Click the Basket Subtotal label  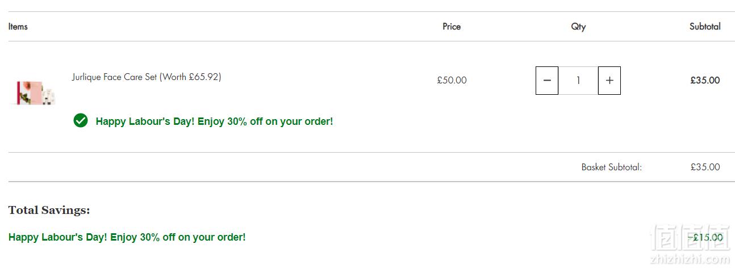pyautogui.click(x=611, y=167)
